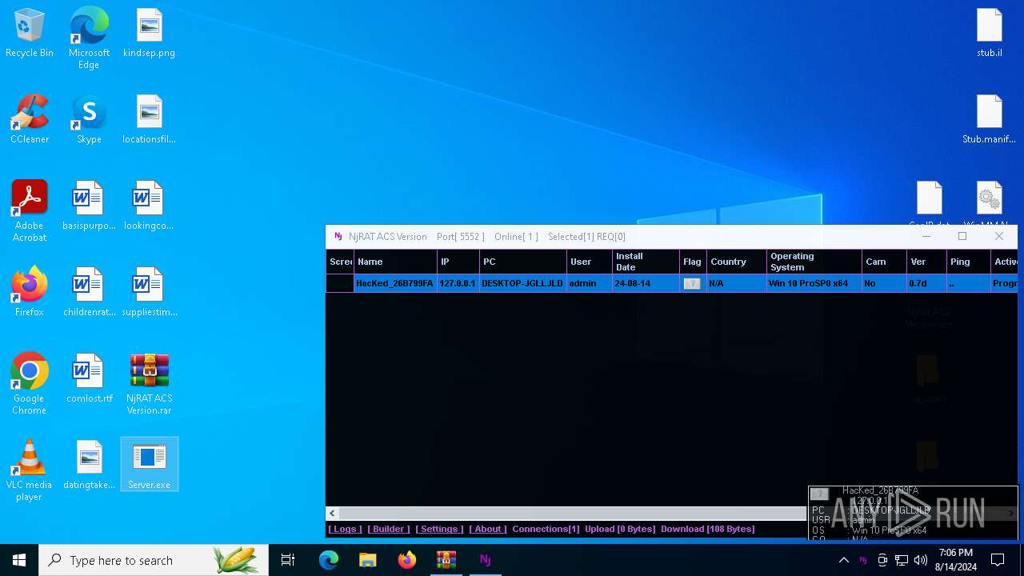Click the Upload [0 Bytes] status text
Image resolution: width=1024 pixels, height=576 pixels.
(620, 529)
